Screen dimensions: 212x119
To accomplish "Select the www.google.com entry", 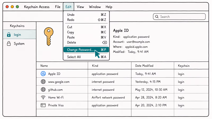I will [59, 82].
